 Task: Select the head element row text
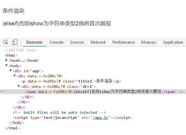[24, 60]
